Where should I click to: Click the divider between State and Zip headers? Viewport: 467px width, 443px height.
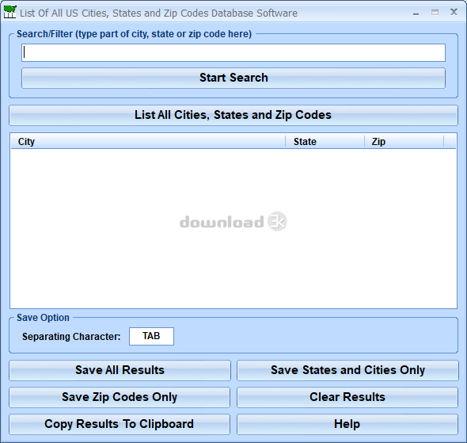coord(365,141)
